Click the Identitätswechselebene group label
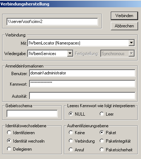 [26, 126]
